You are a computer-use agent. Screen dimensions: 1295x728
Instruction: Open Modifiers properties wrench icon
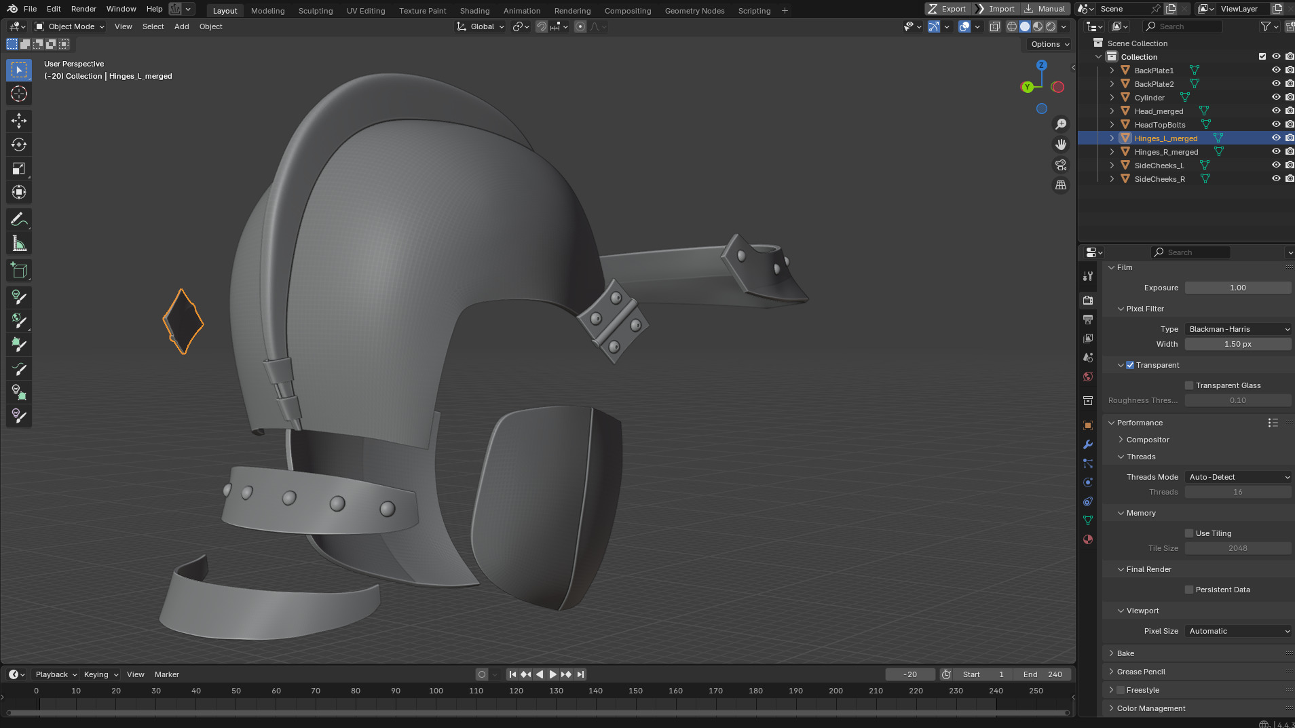pos(1088,444)
